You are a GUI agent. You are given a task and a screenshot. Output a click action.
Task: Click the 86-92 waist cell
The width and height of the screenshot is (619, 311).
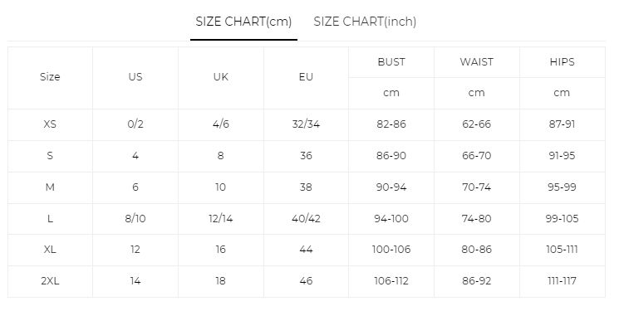coord(476,280)
